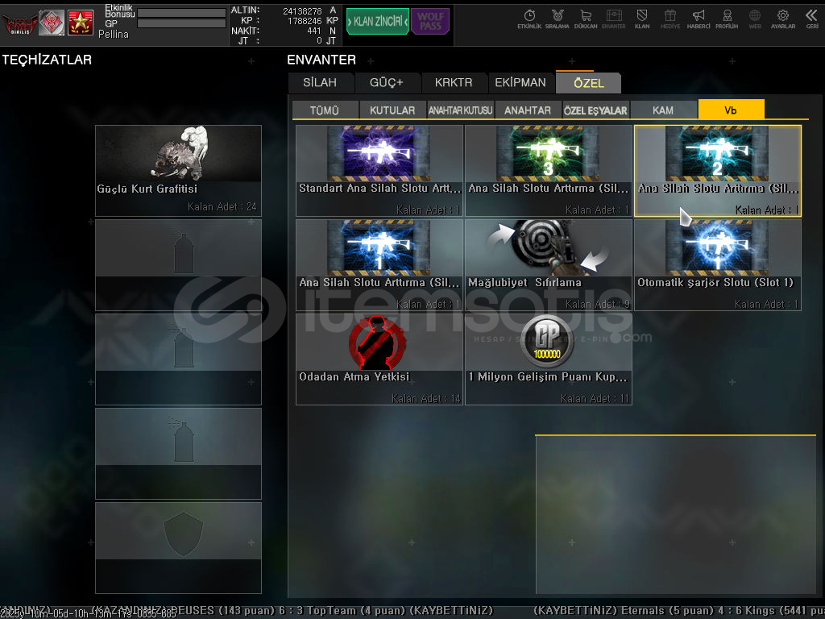Click the first empty spray can slot

tap(178, 264)
